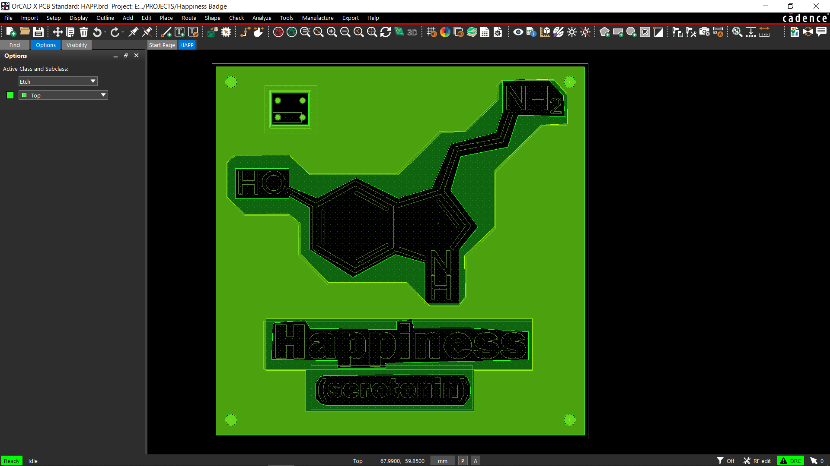Click the green DRC status button

point(790,461)
